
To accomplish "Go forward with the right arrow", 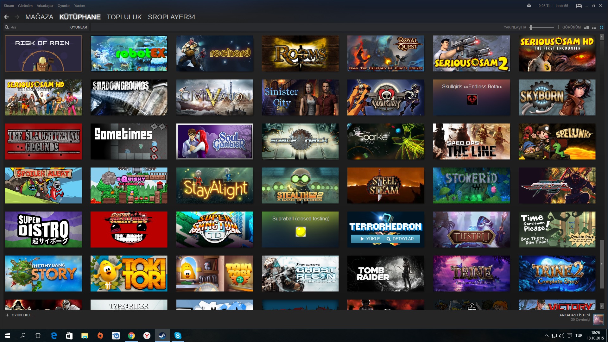I will (x=17, y=17).
